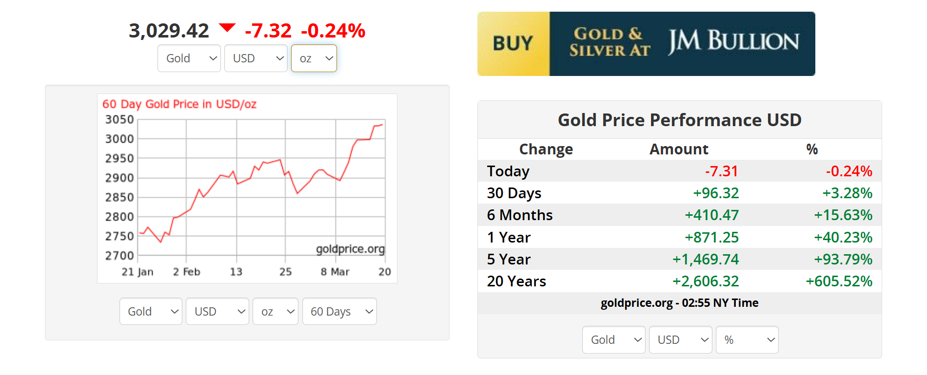Expand the % dropdown under performance table
927x375 pixels.
click(x=747, y=339)
